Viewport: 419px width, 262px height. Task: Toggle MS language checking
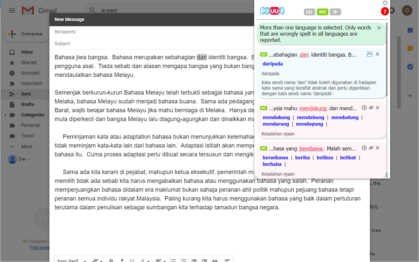click(322, 12)
